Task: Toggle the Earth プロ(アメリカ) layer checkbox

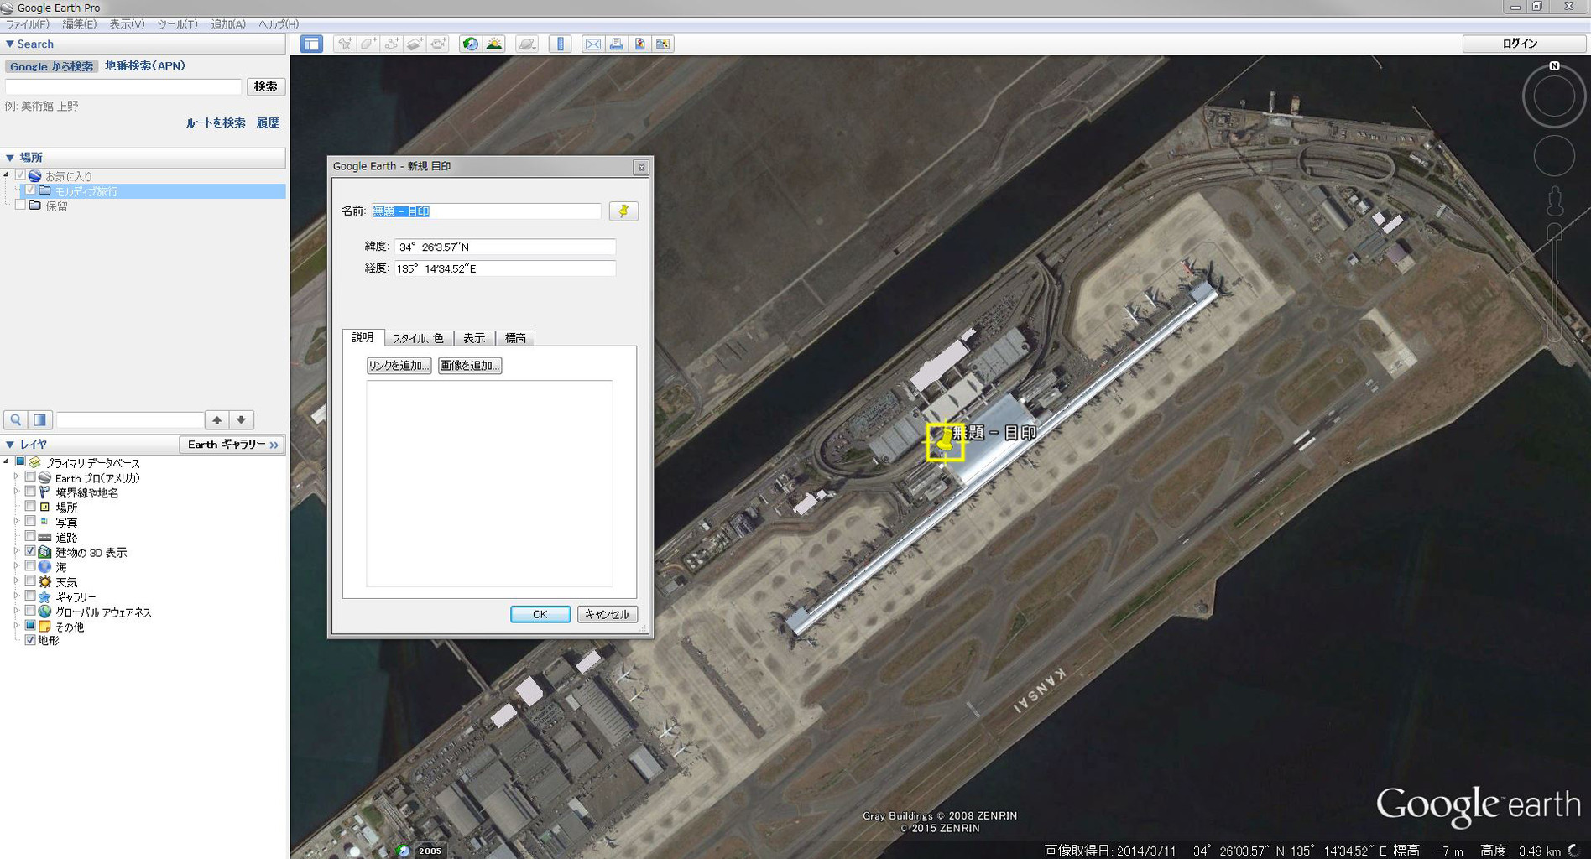Action: click(x=30, y=477)
